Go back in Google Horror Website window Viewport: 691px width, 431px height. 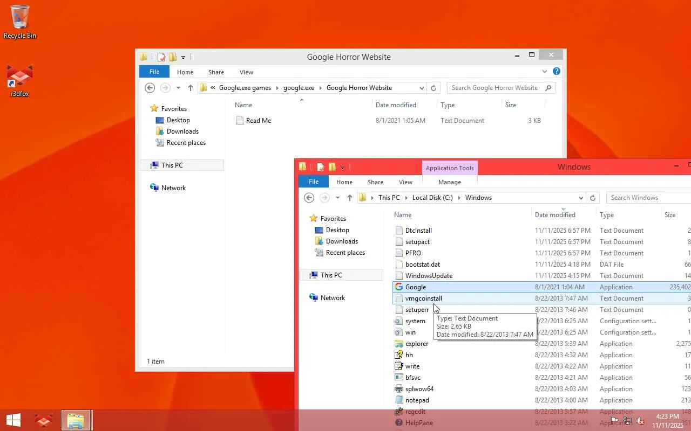[150, 88]
